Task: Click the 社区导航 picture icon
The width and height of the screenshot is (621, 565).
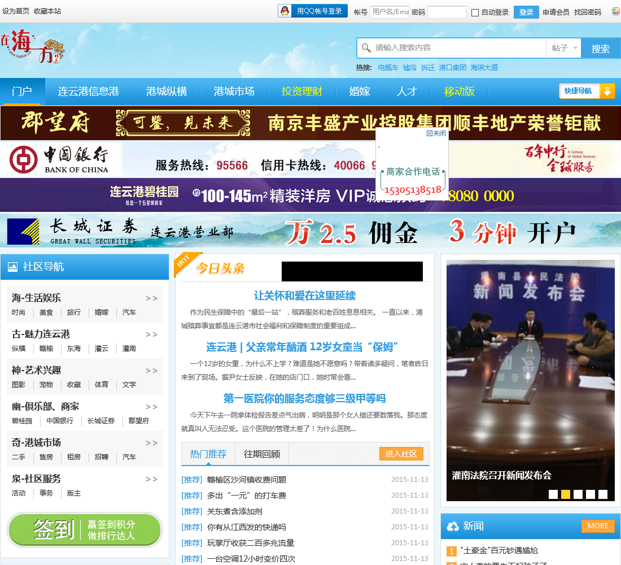Action: click(12, 267)
